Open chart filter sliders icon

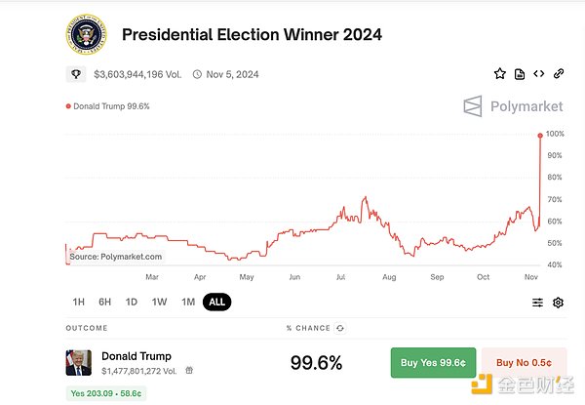click(537, 303)
